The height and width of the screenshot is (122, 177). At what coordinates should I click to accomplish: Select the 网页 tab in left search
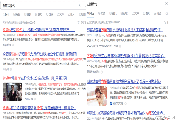click(x=6, y=14)
